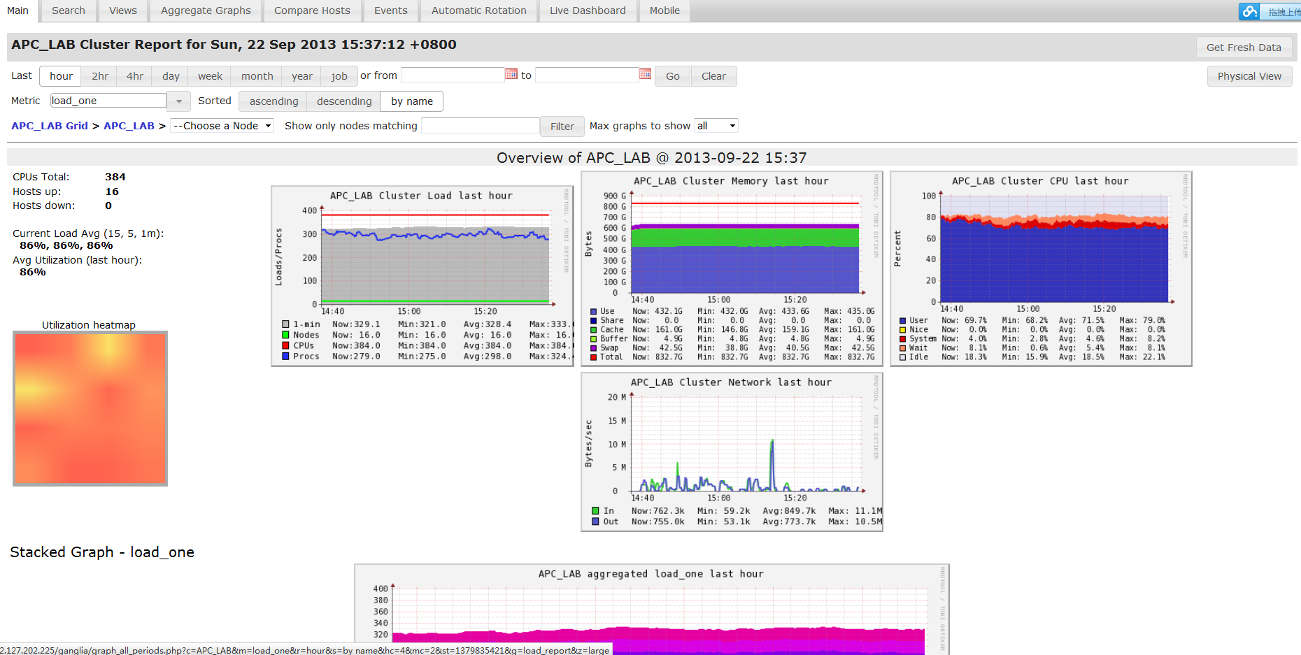Click the cloud upload icon at top right
The height and width of the screenshot is (655, 1301).
(1249, 11)
